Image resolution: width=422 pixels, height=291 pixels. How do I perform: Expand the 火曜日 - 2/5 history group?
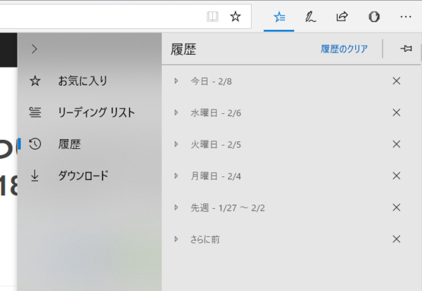(x=177, y=144)
